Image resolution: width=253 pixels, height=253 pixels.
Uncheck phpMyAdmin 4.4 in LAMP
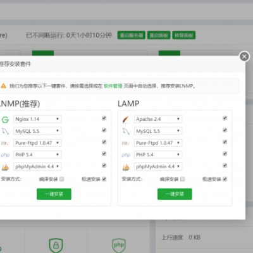225,166
